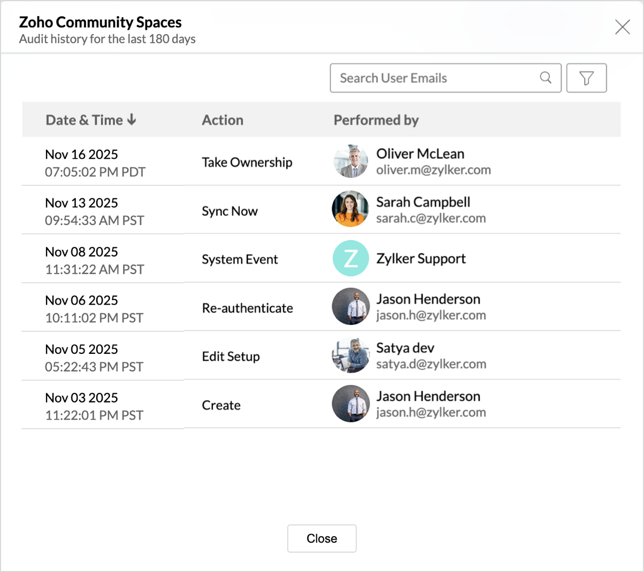Click Satya dev's profile picture
Image resolution: width=644 pixels, height=572 pixels.
click(x=350, y=355)
